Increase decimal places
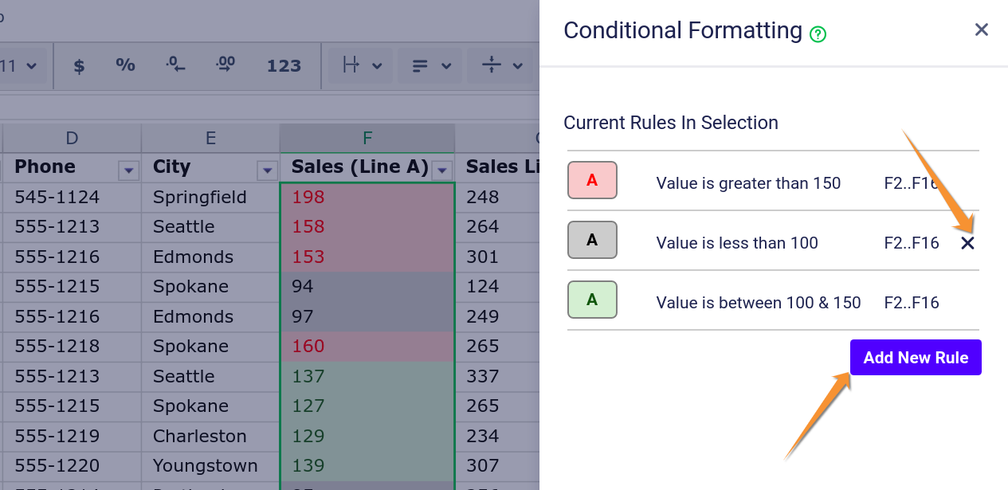 click(x=226, y=66)
